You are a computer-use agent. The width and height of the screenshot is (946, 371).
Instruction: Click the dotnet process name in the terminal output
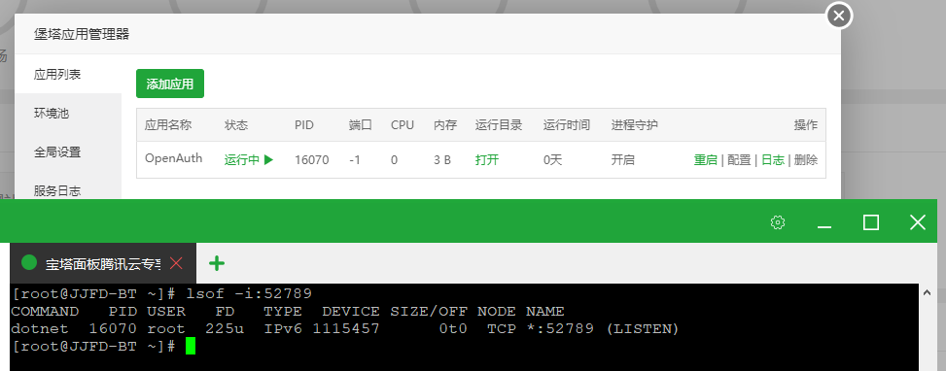40,329
